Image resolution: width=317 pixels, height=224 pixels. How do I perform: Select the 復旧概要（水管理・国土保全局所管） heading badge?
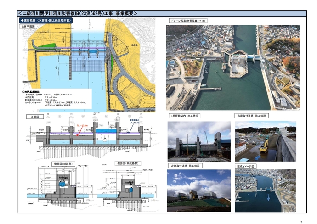pyautogui.click(x=46, y=20)
